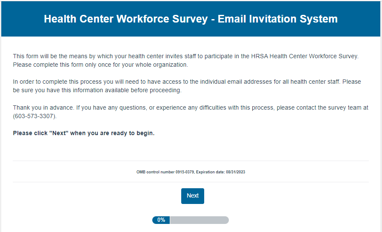Click the bold 'Please click Next' instruction
This screenshot has width=382, height=232.
tap(84, 133)
